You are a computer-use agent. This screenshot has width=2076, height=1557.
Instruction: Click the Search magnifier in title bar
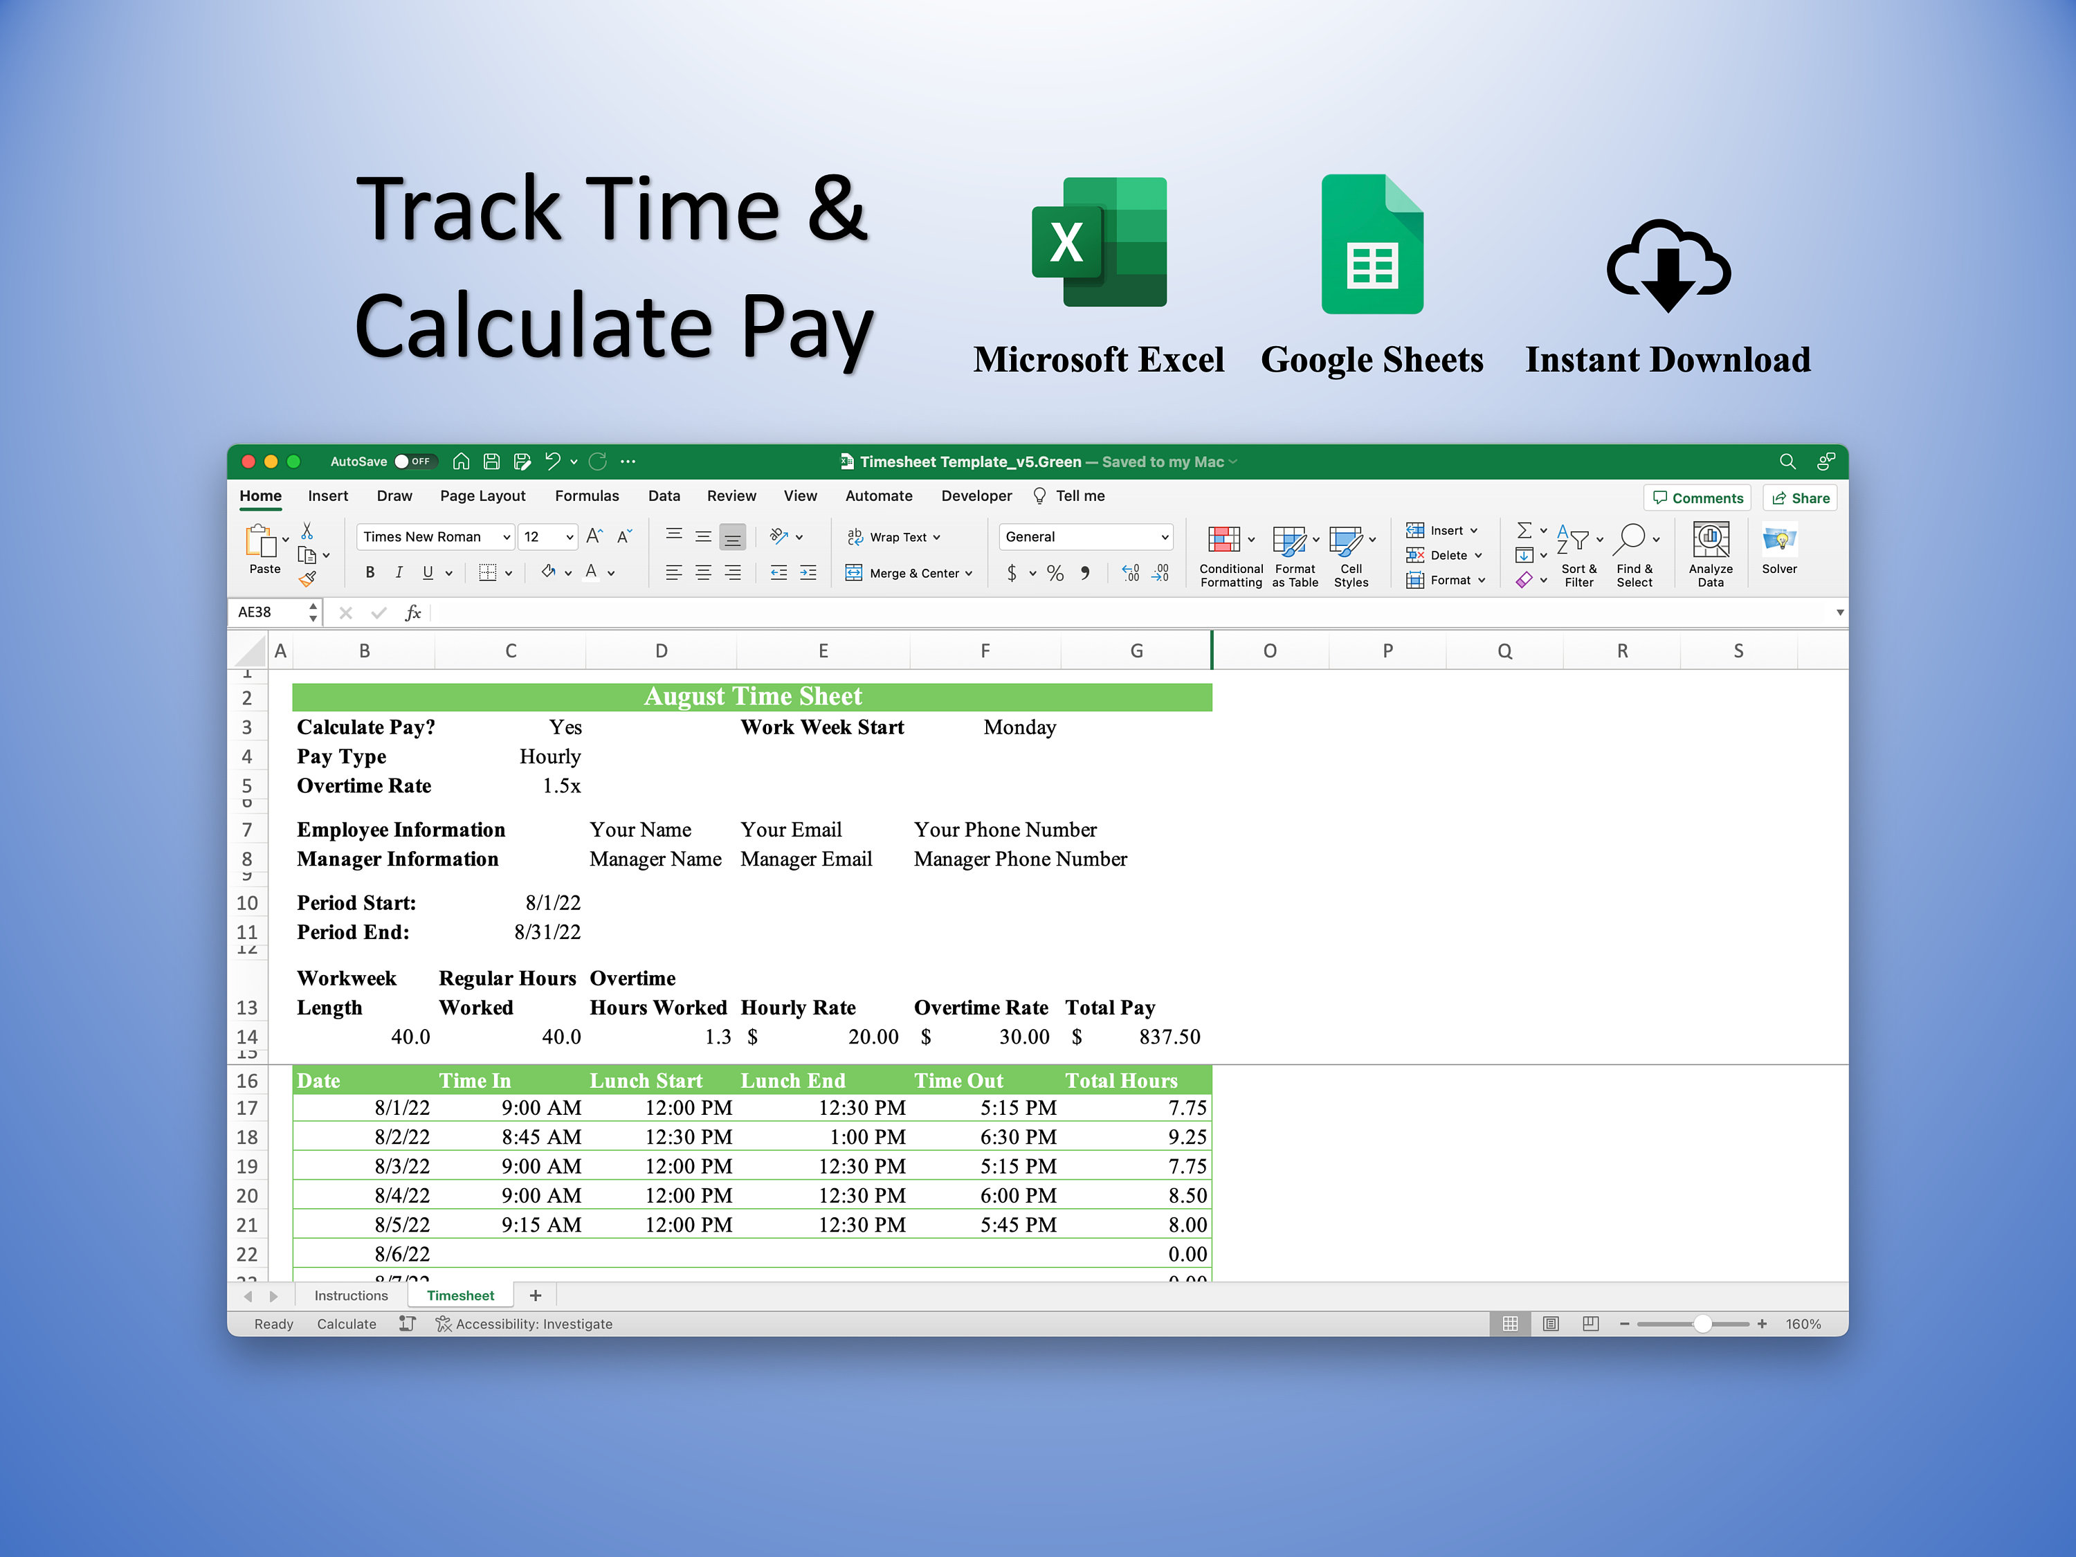(x=1787, y=461)
